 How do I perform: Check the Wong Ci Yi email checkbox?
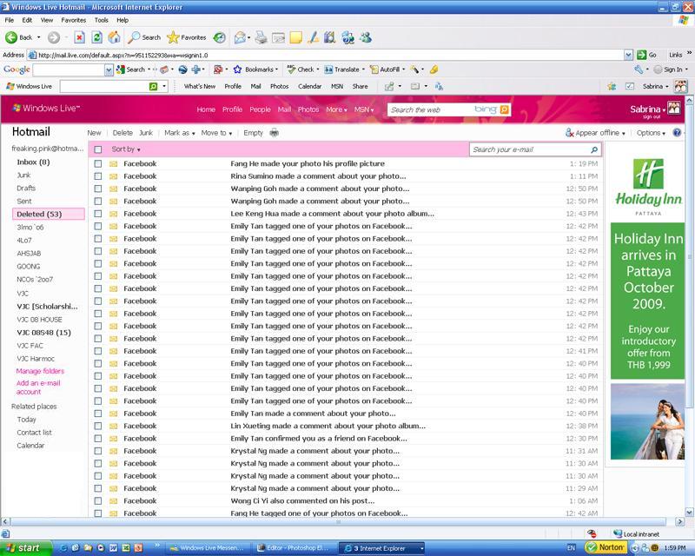pyautogui.click(x=98, y=500)
